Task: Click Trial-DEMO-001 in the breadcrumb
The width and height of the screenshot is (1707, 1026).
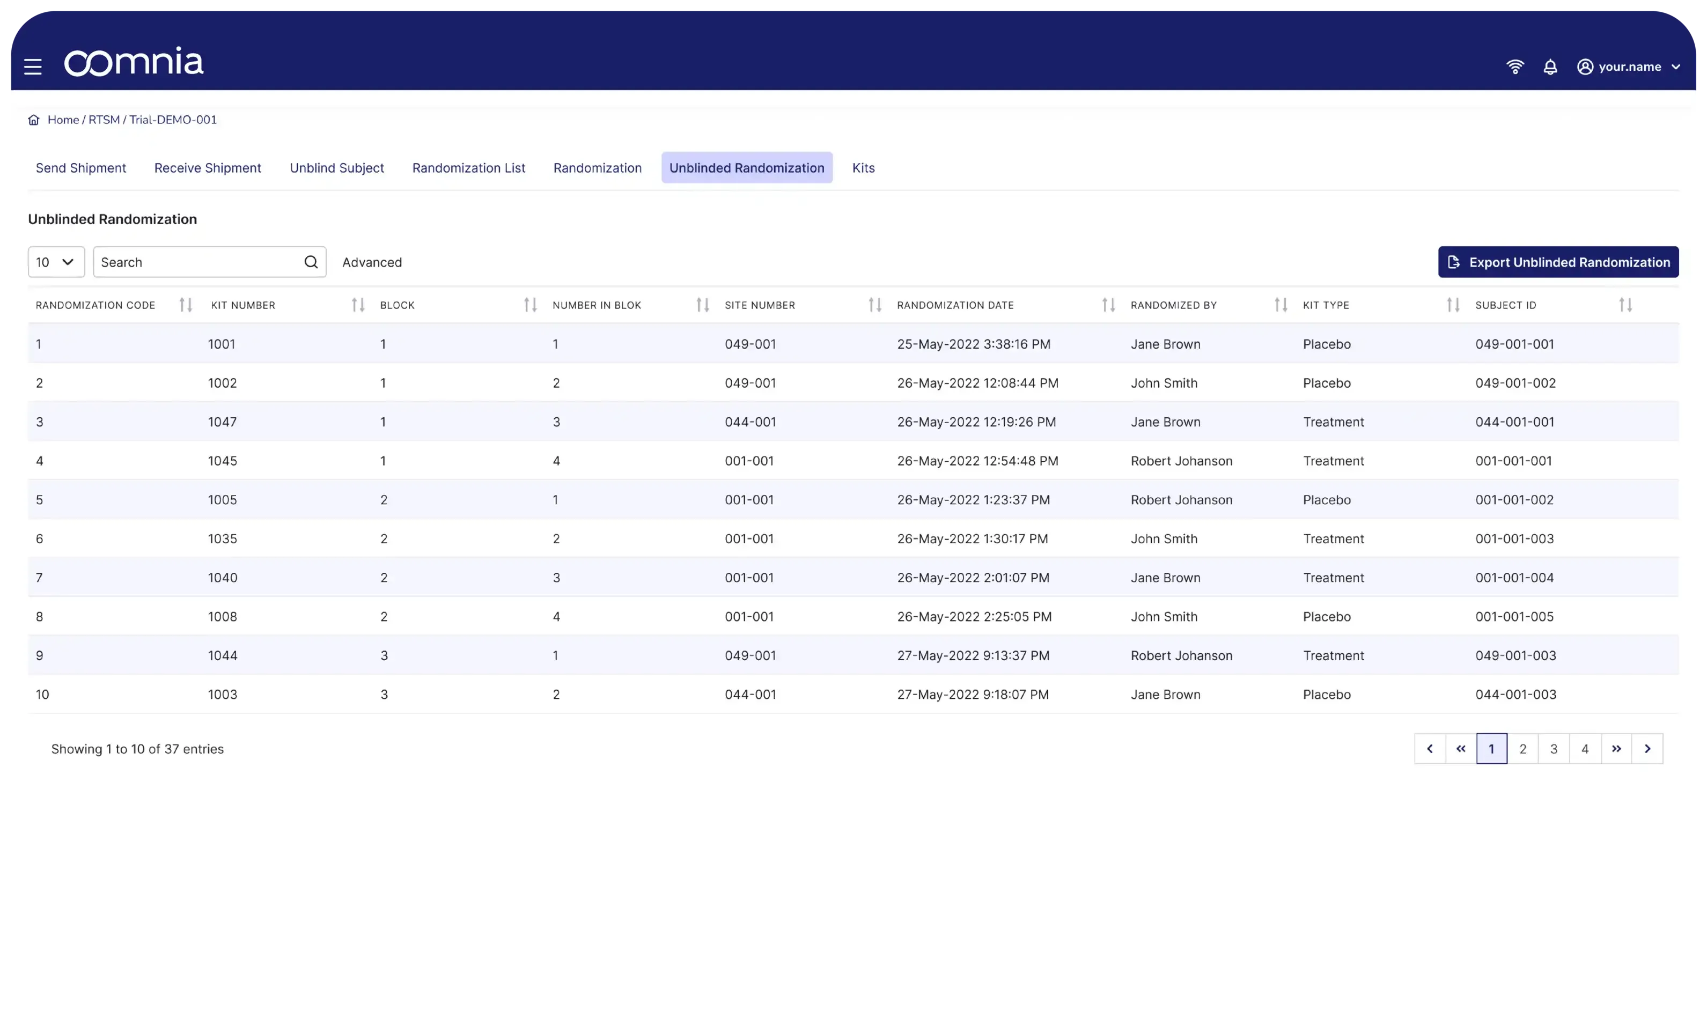Action: pos(173,120)
